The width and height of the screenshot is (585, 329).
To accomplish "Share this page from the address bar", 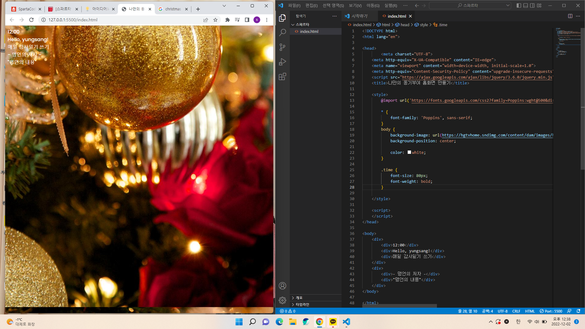I will (x=206, y=20).
